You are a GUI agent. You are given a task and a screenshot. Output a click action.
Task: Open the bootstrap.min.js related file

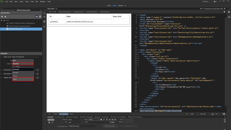coord(79,12)
